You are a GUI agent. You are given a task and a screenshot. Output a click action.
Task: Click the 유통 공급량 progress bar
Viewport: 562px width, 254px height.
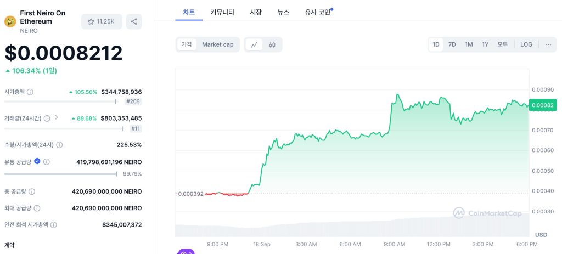60,174
